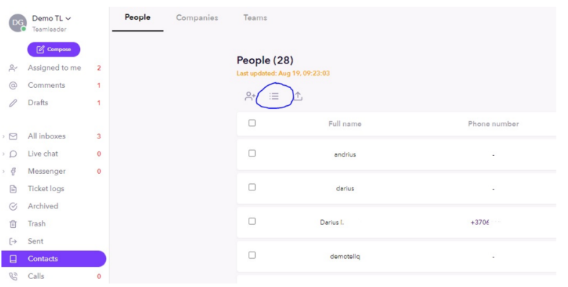The image size is (568, 287).
Task: Select the demotellq row checkbox
Action: click(252, 255)
